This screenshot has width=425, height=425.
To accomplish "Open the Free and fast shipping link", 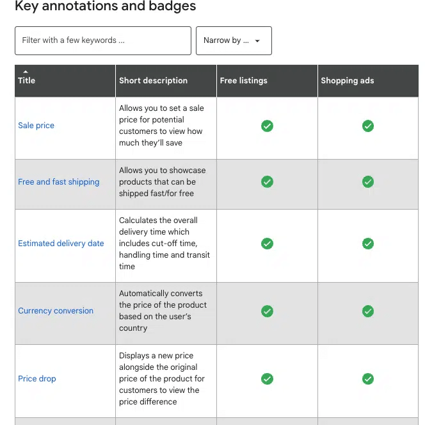I will [59, 182].
